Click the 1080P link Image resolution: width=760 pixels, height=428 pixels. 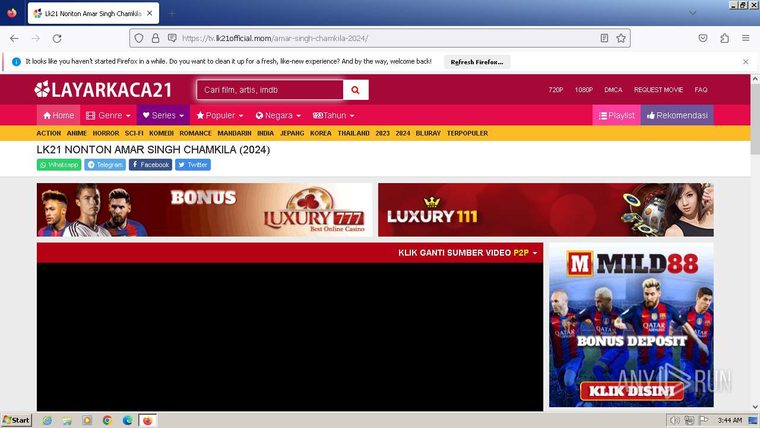pyautogui.click(x=584, y=90)
